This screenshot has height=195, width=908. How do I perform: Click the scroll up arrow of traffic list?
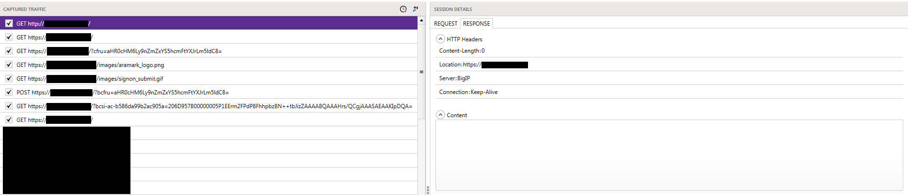(421, 21)
